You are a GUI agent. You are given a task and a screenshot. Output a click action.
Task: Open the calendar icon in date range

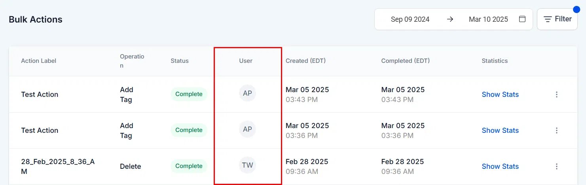click(x=522, y=19)
